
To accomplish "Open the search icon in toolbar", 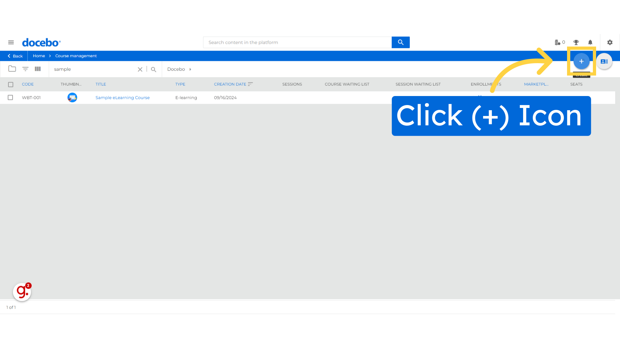I will [x=154, y=69].
